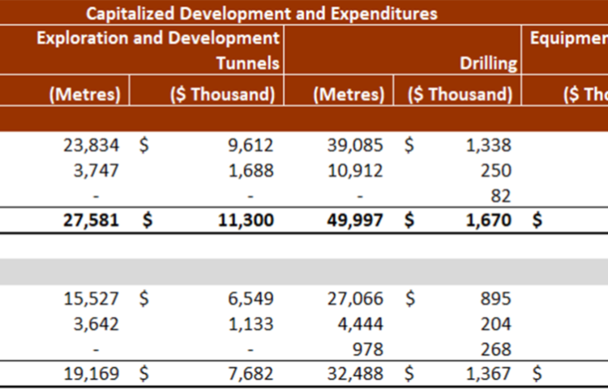Select the bold total 27,581
Screen dimensions: 608x389
[91, 220]
